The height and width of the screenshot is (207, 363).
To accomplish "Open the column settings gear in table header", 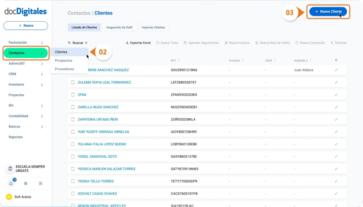I will (336, 60).
